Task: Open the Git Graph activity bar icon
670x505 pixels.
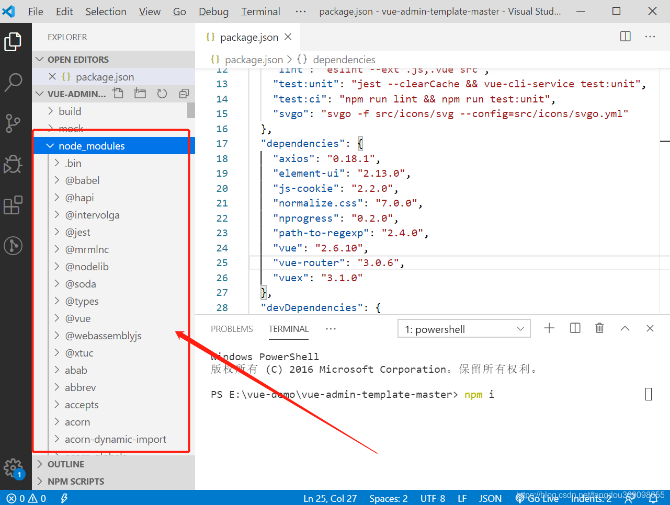Action: tap(13, 245)
